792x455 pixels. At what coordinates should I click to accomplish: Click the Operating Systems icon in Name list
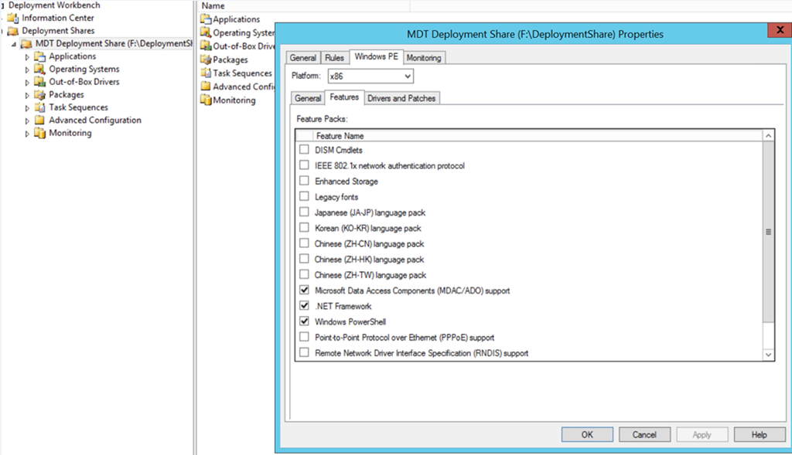tap(206, 32)
